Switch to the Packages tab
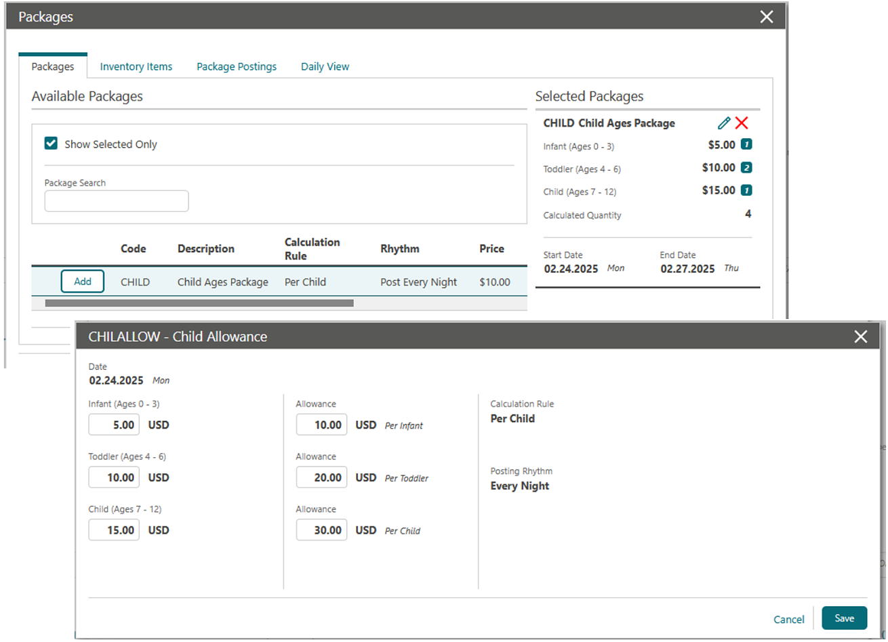Image resolution: width=888 pixels, height=642 pixels. (53, 66)
